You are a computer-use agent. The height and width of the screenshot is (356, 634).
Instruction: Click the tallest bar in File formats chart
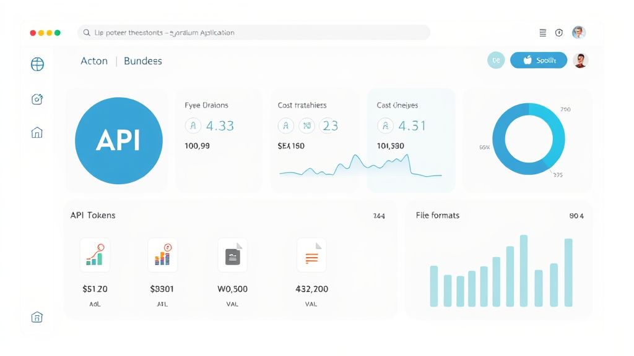tap(524, 271)
